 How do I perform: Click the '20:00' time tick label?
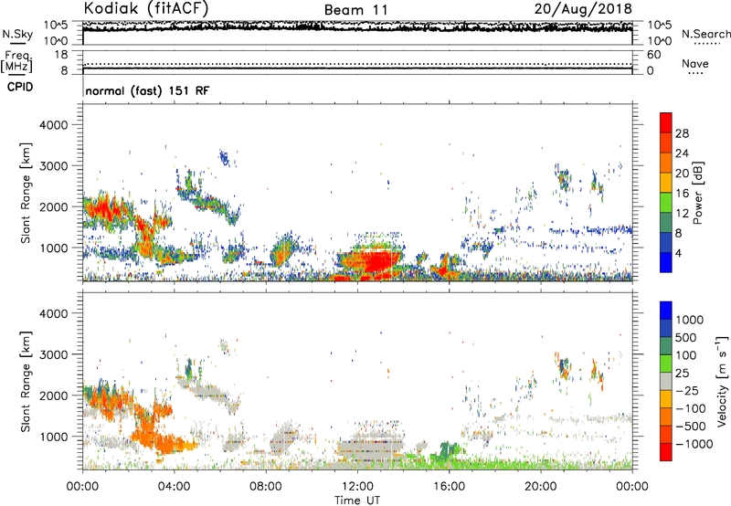click(x=541, y=487)
